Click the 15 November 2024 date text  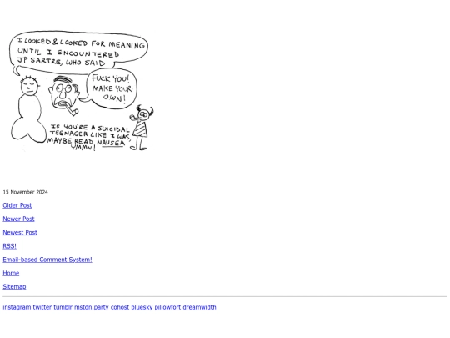(25, 192)
